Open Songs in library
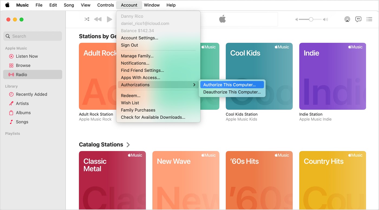 tap(32, 122)
